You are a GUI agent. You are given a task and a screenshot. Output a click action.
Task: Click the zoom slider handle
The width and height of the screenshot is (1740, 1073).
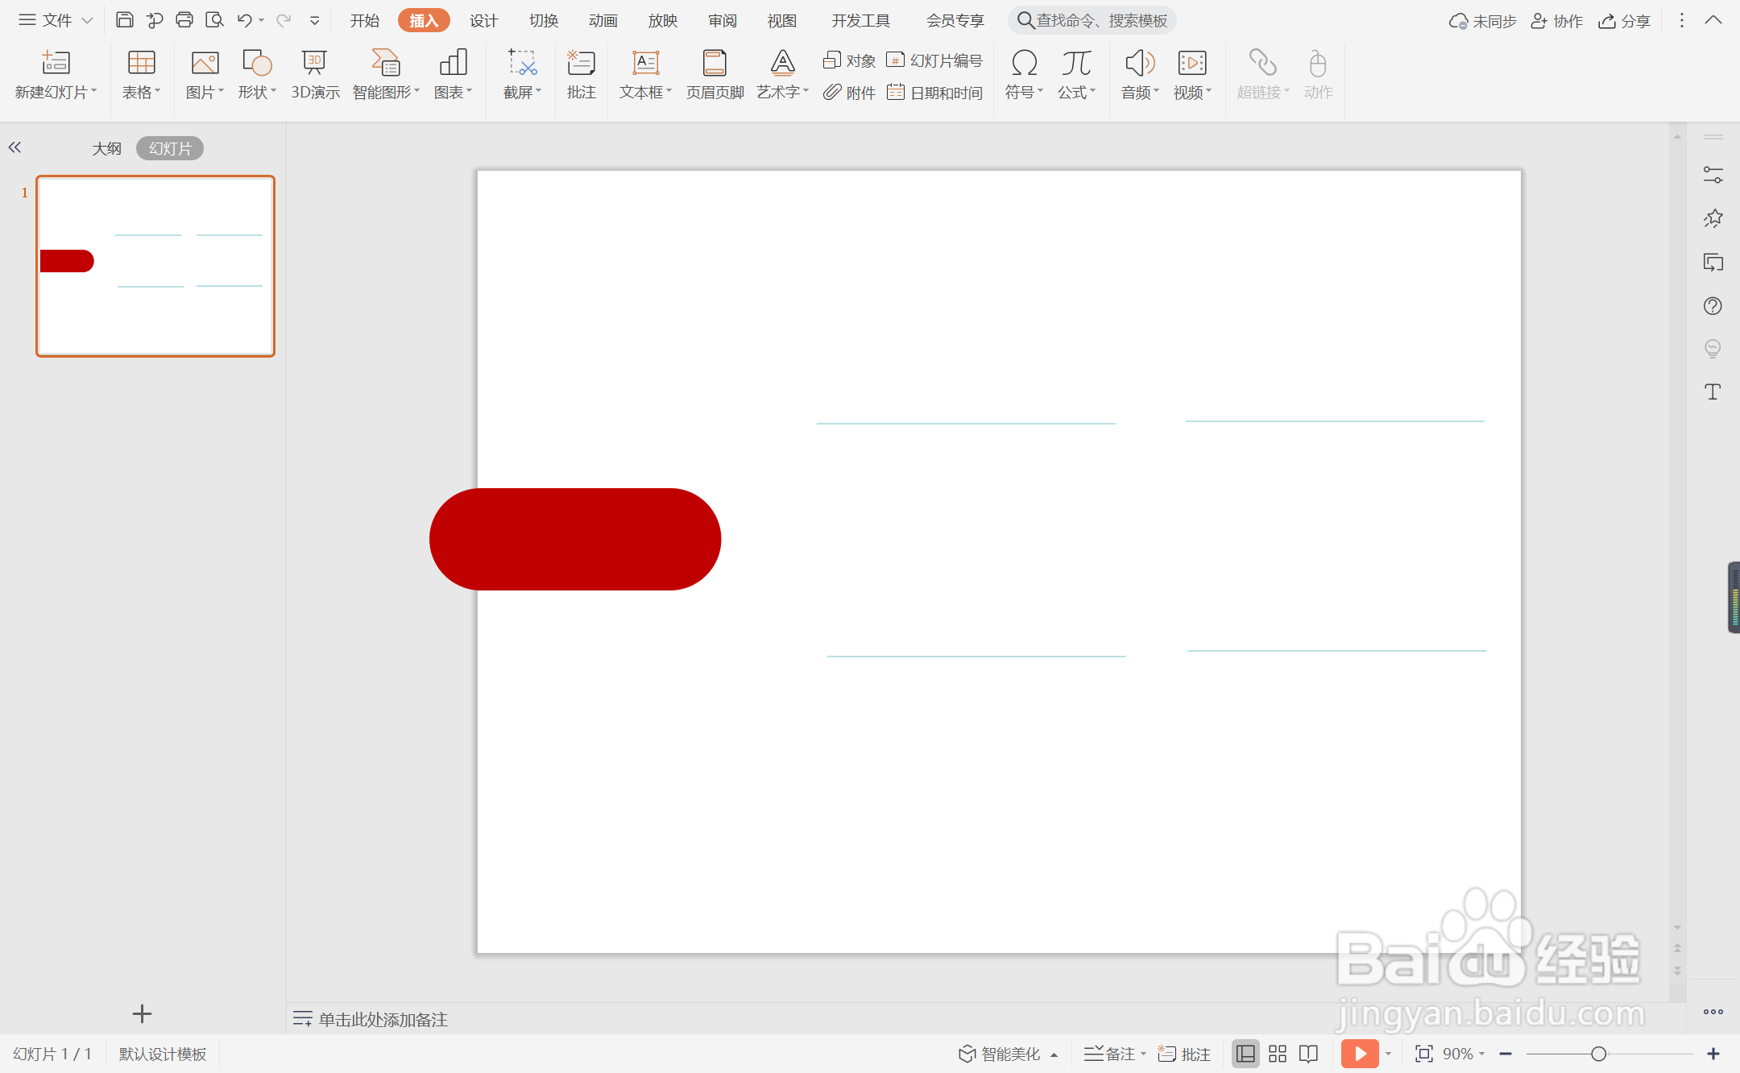tap(1599, 1054)
